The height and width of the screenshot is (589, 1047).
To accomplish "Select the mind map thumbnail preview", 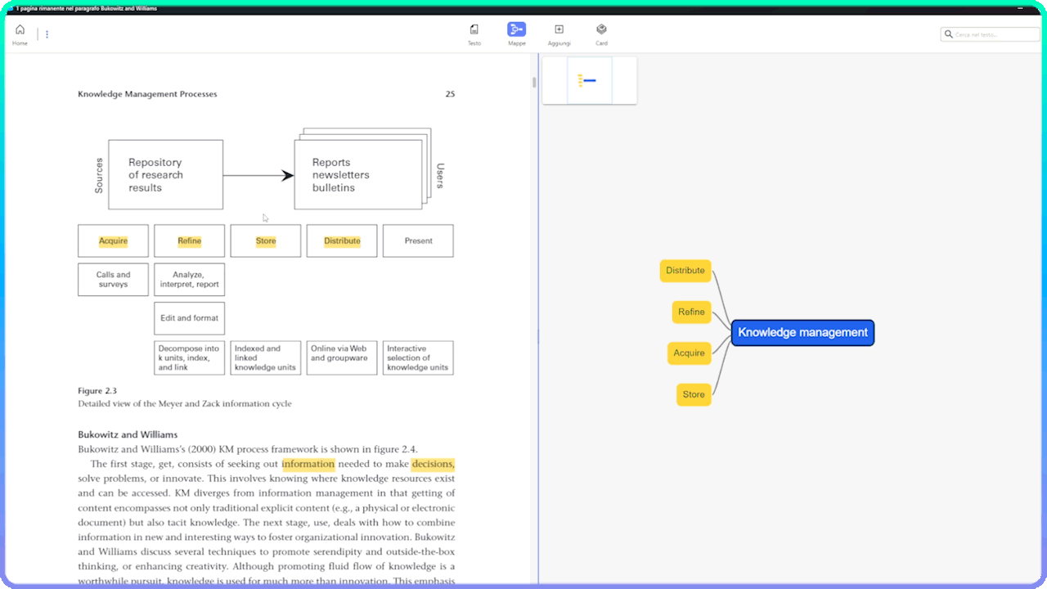I will [x=589, y=80].
